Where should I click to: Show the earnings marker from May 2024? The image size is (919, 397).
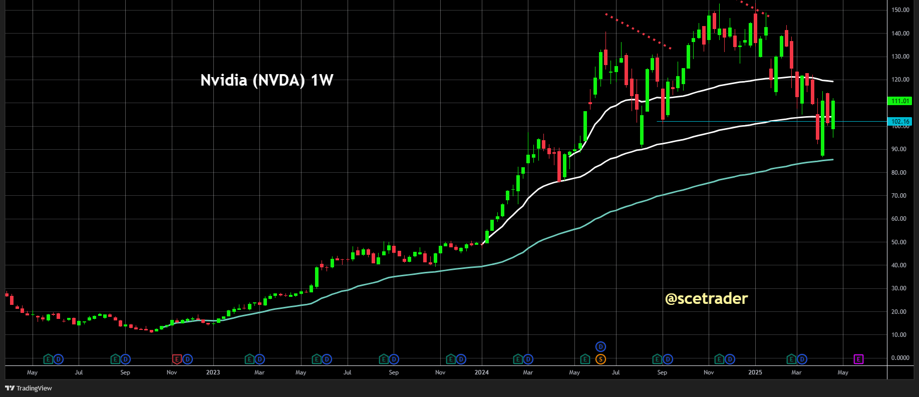[x=585, y=359]
